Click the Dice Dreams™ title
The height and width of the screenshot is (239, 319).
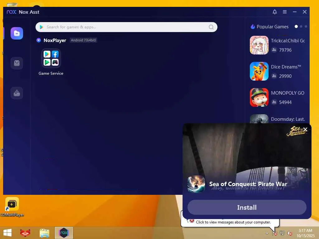286,67
